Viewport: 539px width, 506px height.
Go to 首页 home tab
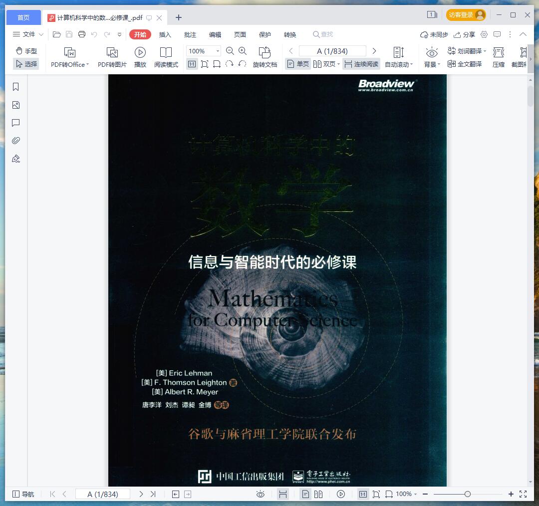(x=23, y=17)
